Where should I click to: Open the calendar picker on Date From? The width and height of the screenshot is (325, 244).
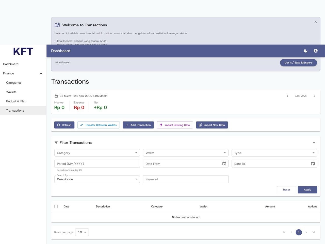[224, 164]
